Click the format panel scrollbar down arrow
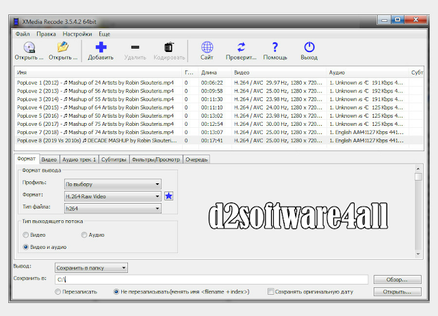Screen dimensions: 438x316 [418, 254]
